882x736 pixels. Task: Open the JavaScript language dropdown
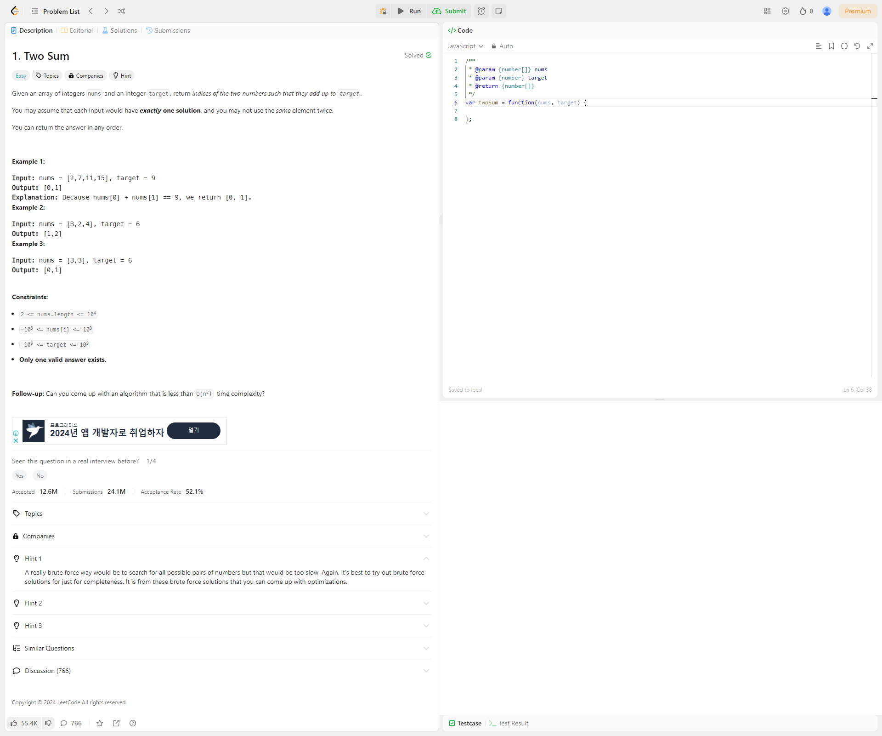(x=465, y=46)
